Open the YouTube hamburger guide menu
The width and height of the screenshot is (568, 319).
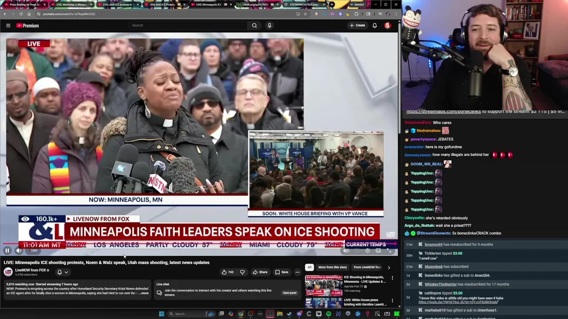tap(8, 25)
